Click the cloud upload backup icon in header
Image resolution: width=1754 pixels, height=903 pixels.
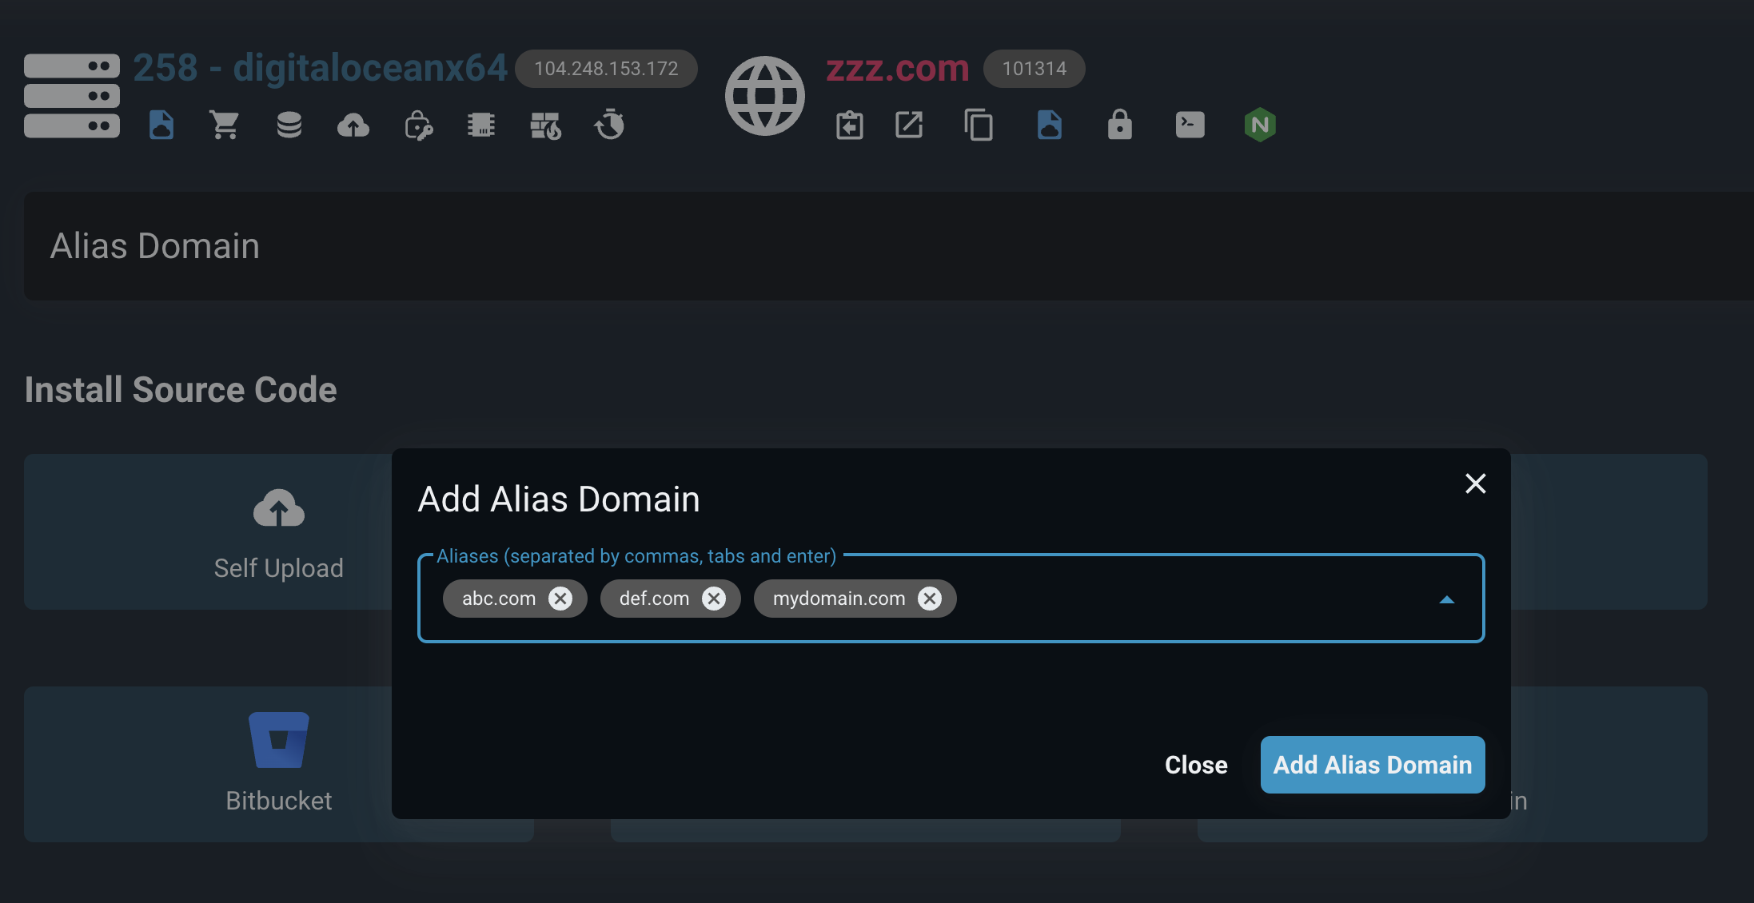(x=353, y=125)
